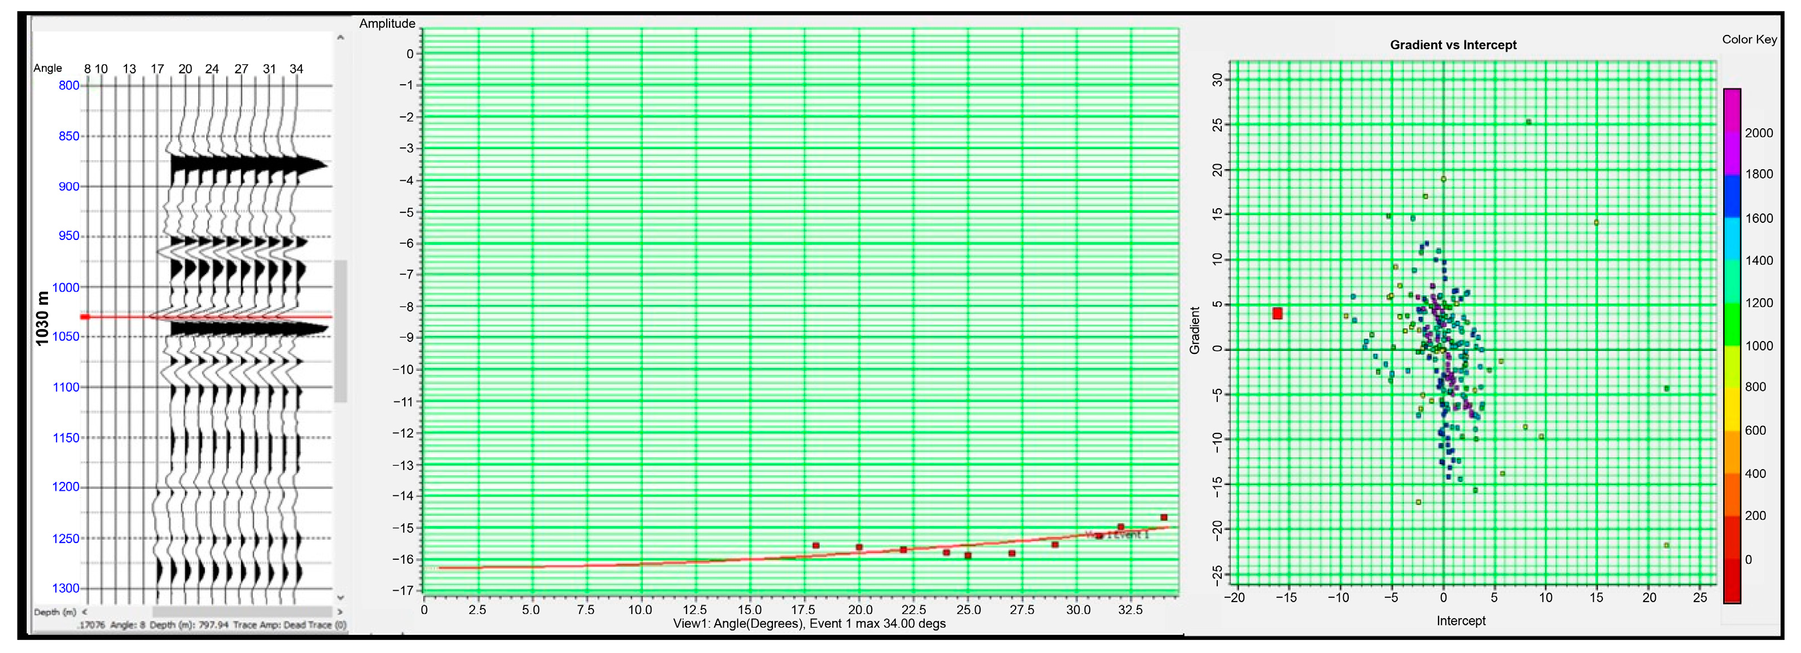The height and width of the screenshot is (653, 1801).
Task: Click the status bar text 'Angle: 8'
Action: point(127,625)
